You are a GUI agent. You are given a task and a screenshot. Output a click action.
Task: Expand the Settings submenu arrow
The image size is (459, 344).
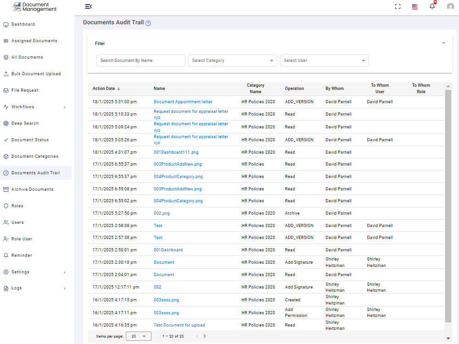pos(65,272)
